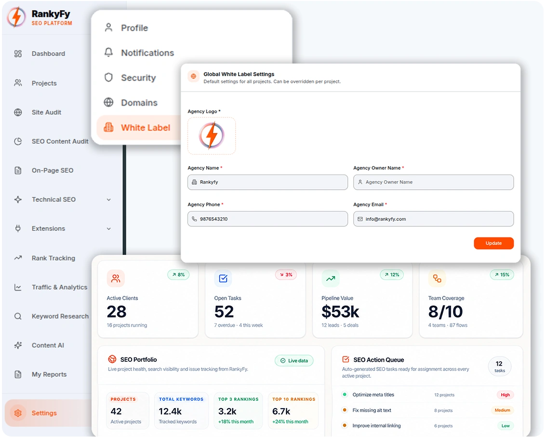Click the Agency Phone input field
The width and height of the screenshot is (546, 437).
[x=267, y=219]
